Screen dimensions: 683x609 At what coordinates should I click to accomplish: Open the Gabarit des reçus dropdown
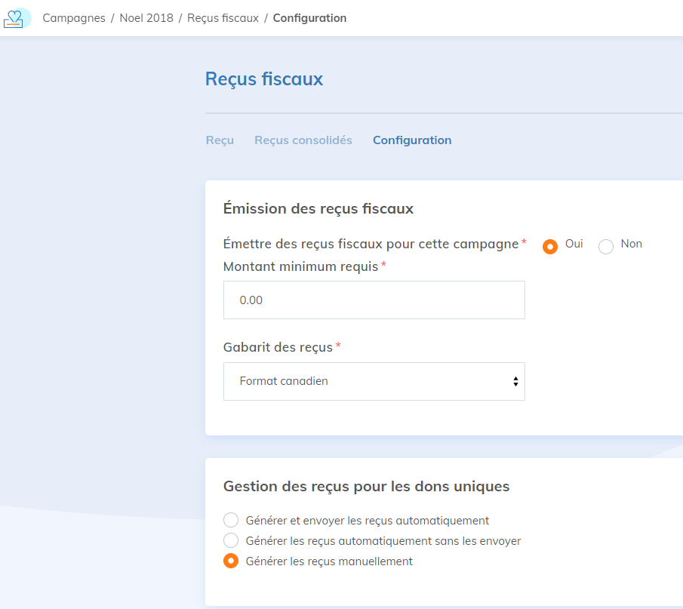(374, 382)
